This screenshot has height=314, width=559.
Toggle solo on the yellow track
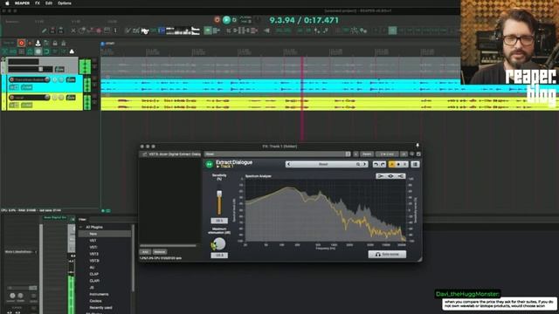click(61, 97)
